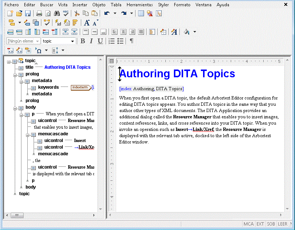295x230 pixels.
Task: Click the paint bucket fill icon
Action: 186,32
